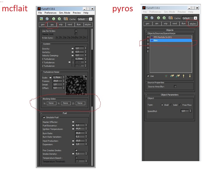
Task: Click the Blocking Sides Z None button
Action: 80,103
